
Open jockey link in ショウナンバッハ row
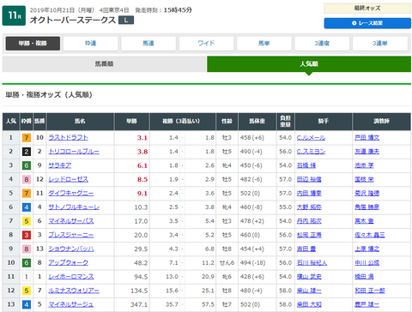[306, 249]
